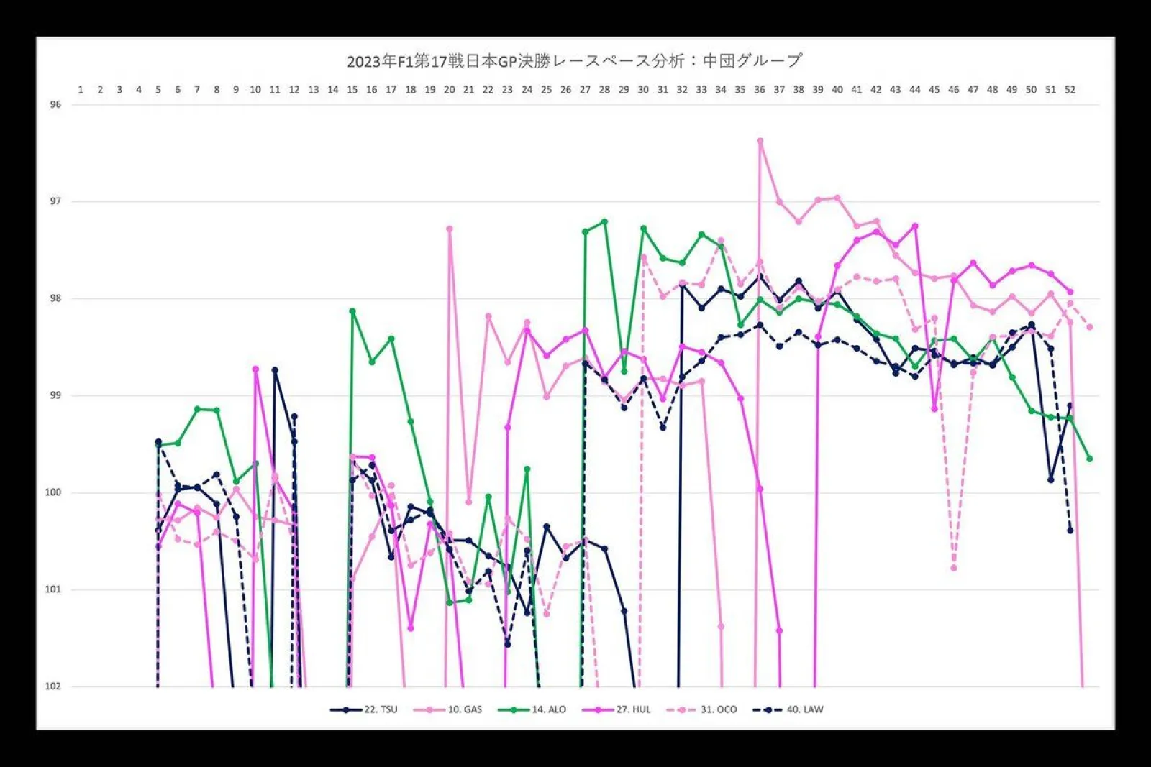The width and height of the screenshot is (1151, 767).
Task: Click HUL data point at lap 10 spike
Action: tap(255, 369)
